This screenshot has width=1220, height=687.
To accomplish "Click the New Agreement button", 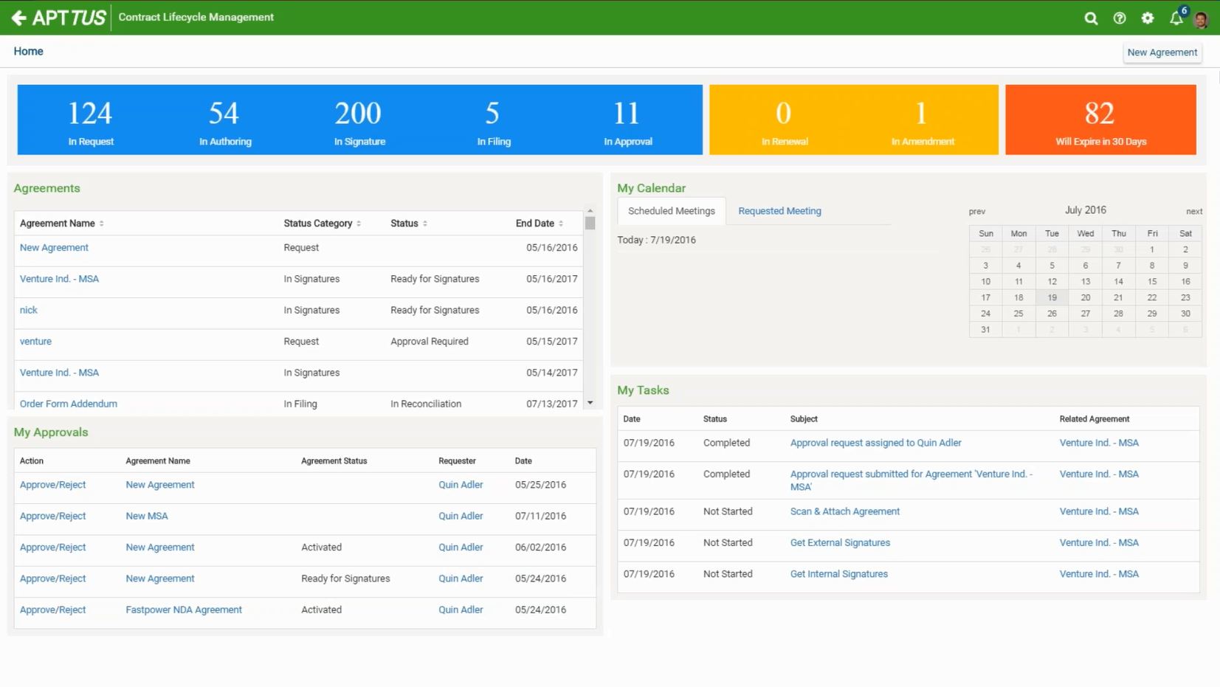I will click(1162, 52).
